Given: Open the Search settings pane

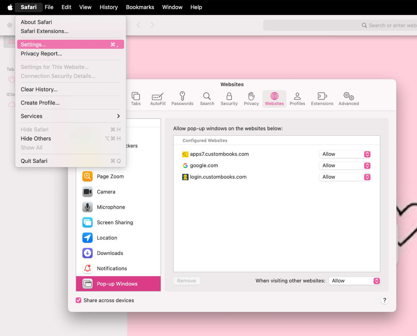Looking at the screenshot, I should (207, 99).
